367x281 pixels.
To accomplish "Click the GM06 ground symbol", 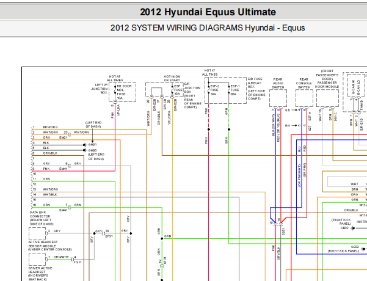I will [85, 150].
